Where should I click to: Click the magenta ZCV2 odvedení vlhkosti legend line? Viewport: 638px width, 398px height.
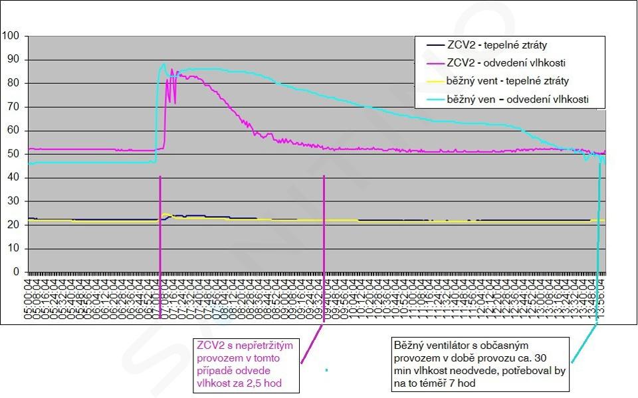click(434, 63)
